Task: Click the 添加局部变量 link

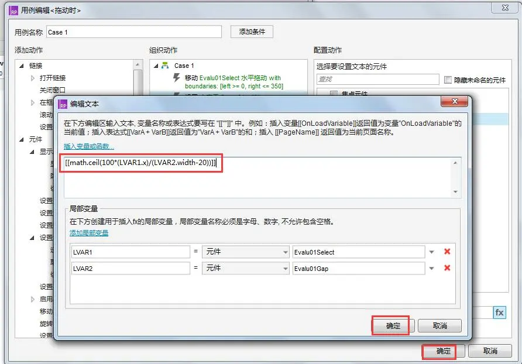Action: pos(88,233)
